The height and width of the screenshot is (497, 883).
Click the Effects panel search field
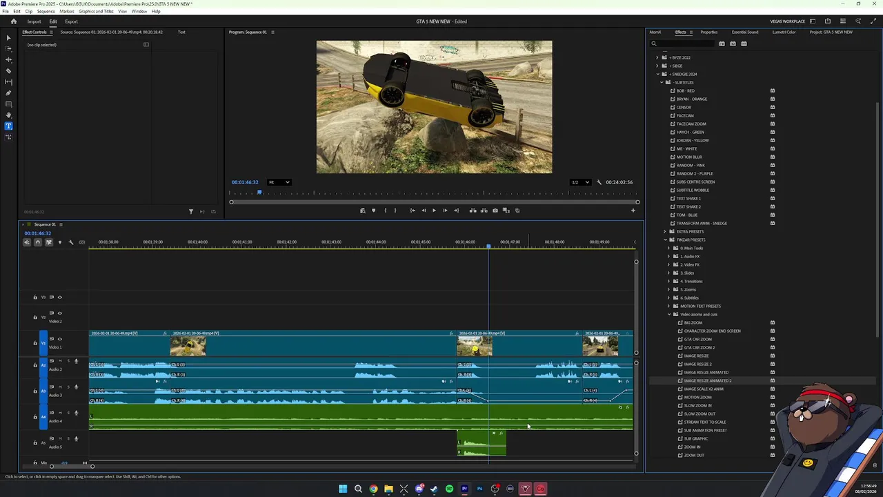683,43
